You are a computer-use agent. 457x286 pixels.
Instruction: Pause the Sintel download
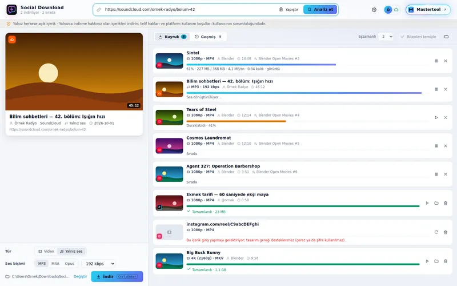(436, 61)
